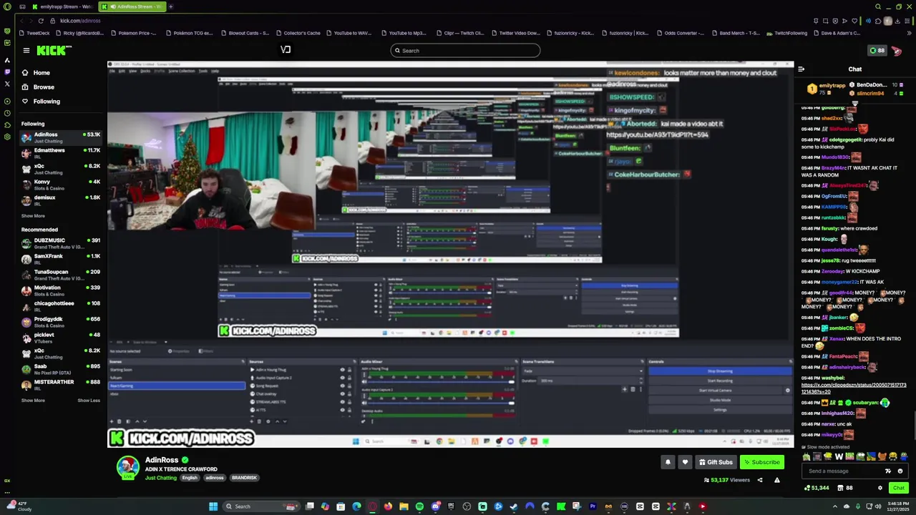Toggle stream notifications bell
The image size is (916, 515).
click(x=668, y=462)
